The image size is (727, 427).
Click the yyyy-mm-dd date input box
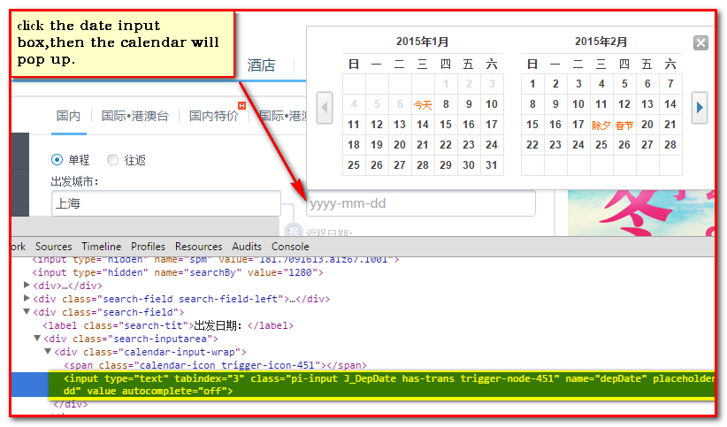tap(420, 203)
